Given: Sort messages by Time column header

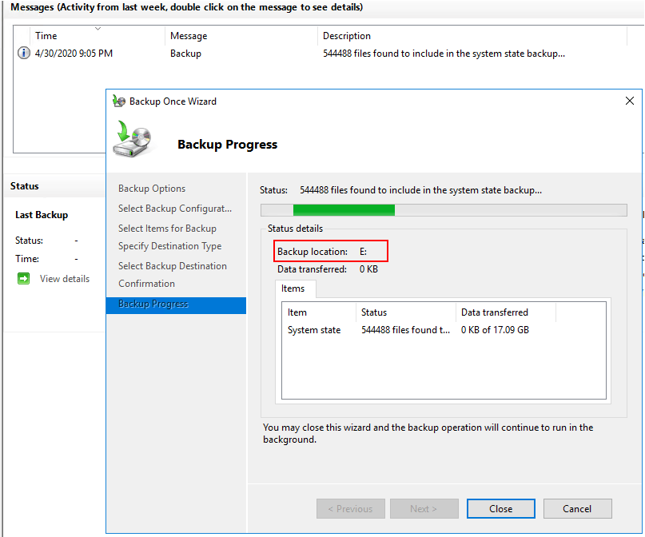Looking at the screenshot, I should (x=97, y=36).
